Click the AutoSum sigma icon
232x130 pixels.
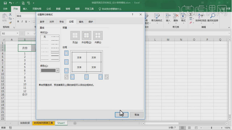191,14
